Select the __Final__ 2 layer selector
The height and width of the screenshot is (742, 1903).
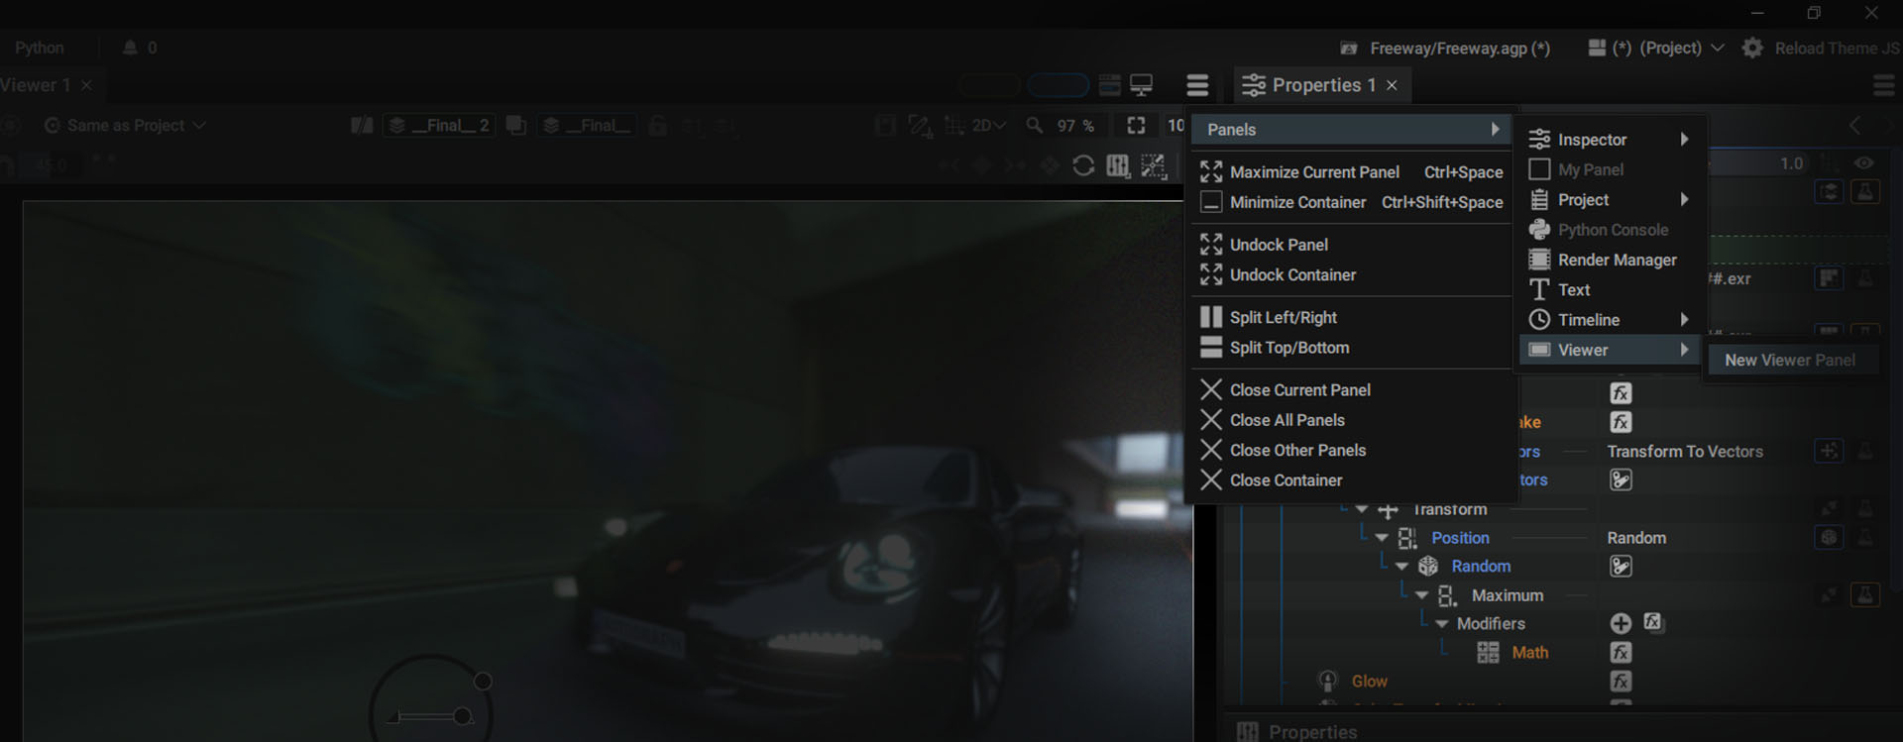coord(439,126)
